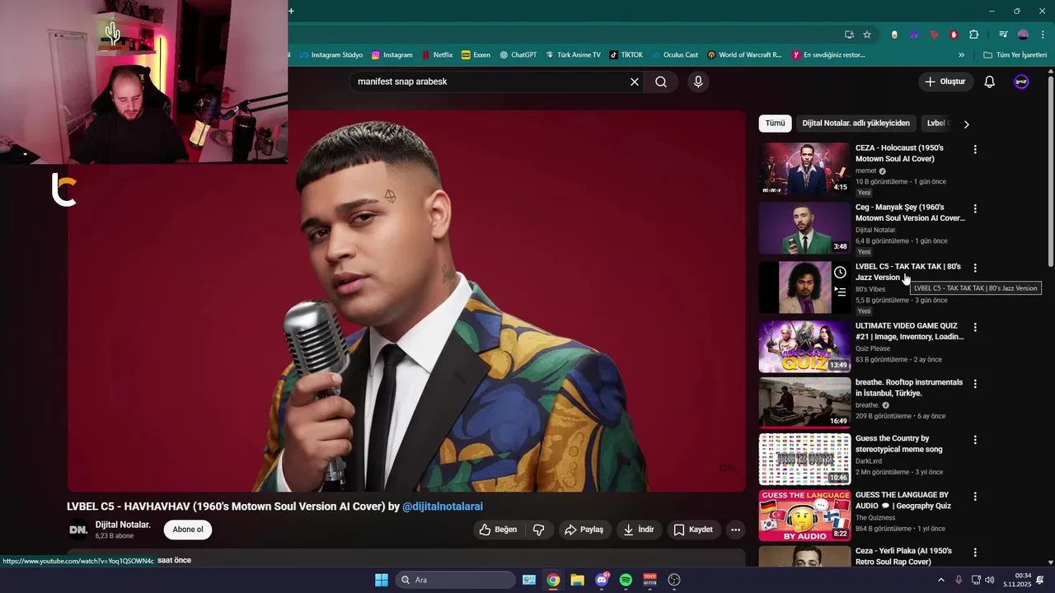Add TAK TAK TAK video to queue
The image size is (1055, 593).
pos(840,291)
